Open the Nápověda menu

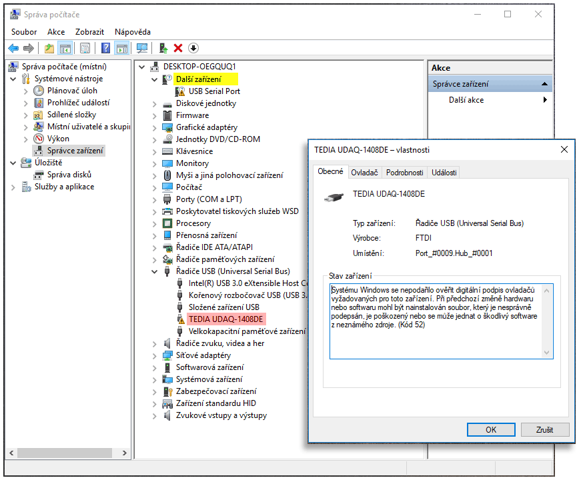pos(133,32)
